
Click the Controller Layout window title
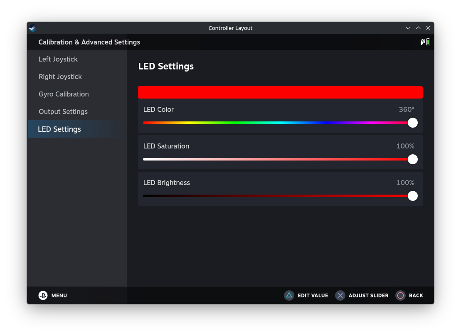click(x=230, y=28)
